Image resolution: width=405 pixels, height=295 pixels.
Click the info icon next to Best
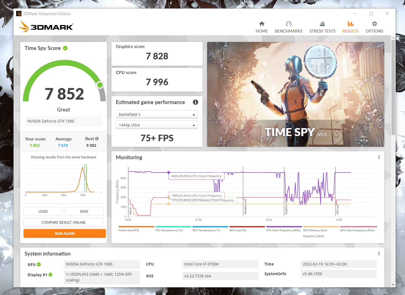tap(97, 139)
